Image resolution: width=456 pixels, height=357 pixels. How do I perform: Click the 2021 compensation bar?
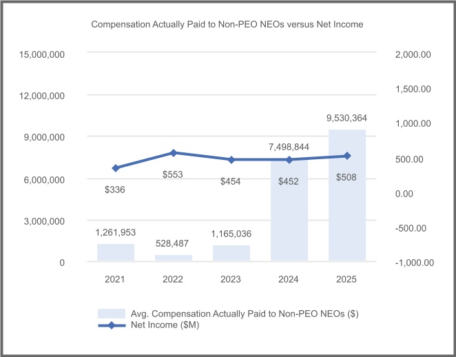[115, 252]
